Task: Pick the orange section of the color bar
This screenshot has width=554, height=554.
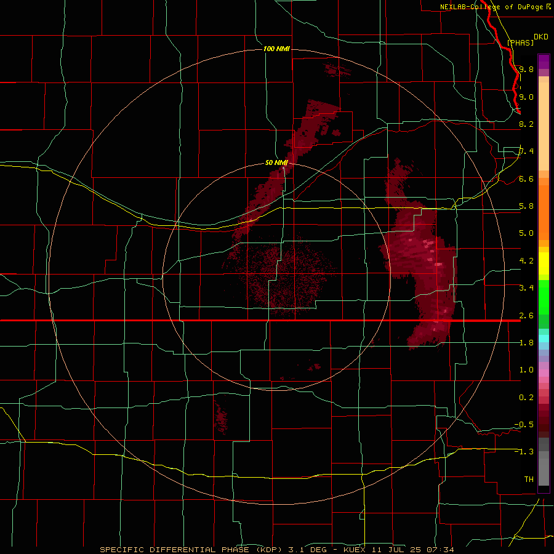Action: (x=544, y=212)
